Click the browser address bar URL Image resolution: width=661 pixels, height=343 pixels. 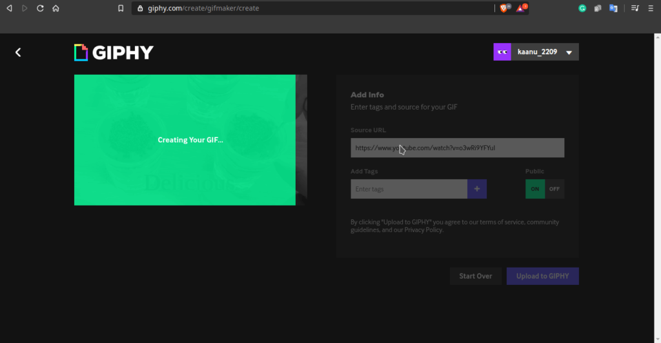coord(203,8)
